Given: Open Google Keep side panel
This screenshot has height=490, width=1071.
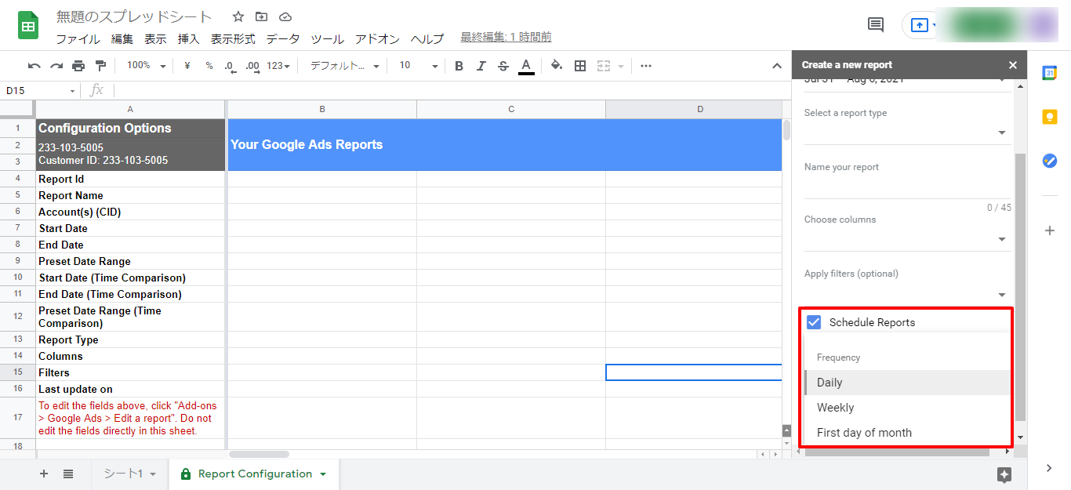Looking at the screenshot, I should pyautogui.click(x=1049, y=117).
